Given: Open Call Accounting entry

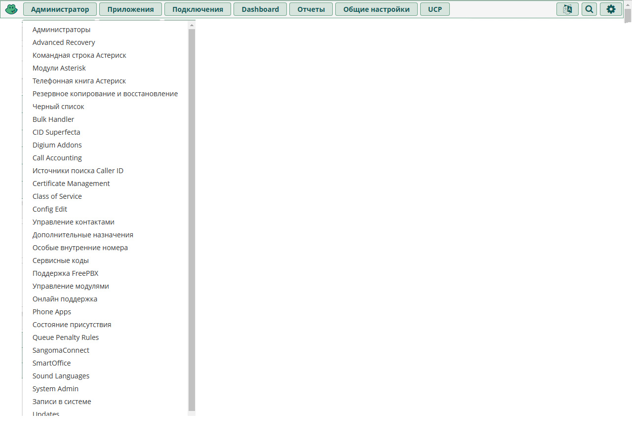Looking at the screenshot, I should [57, 158].
